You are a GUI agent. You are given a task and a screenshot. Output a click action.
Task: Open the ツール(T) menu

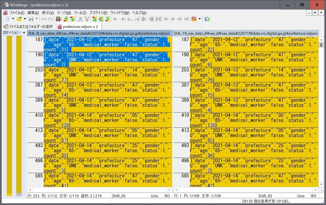(80, 13)
